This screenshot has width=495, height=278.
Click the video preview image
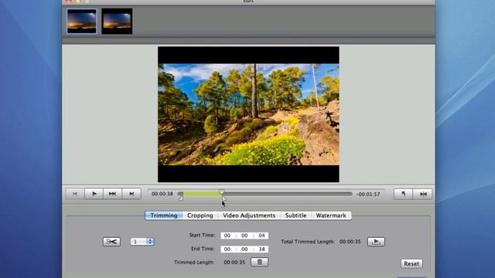pos(248,114)
